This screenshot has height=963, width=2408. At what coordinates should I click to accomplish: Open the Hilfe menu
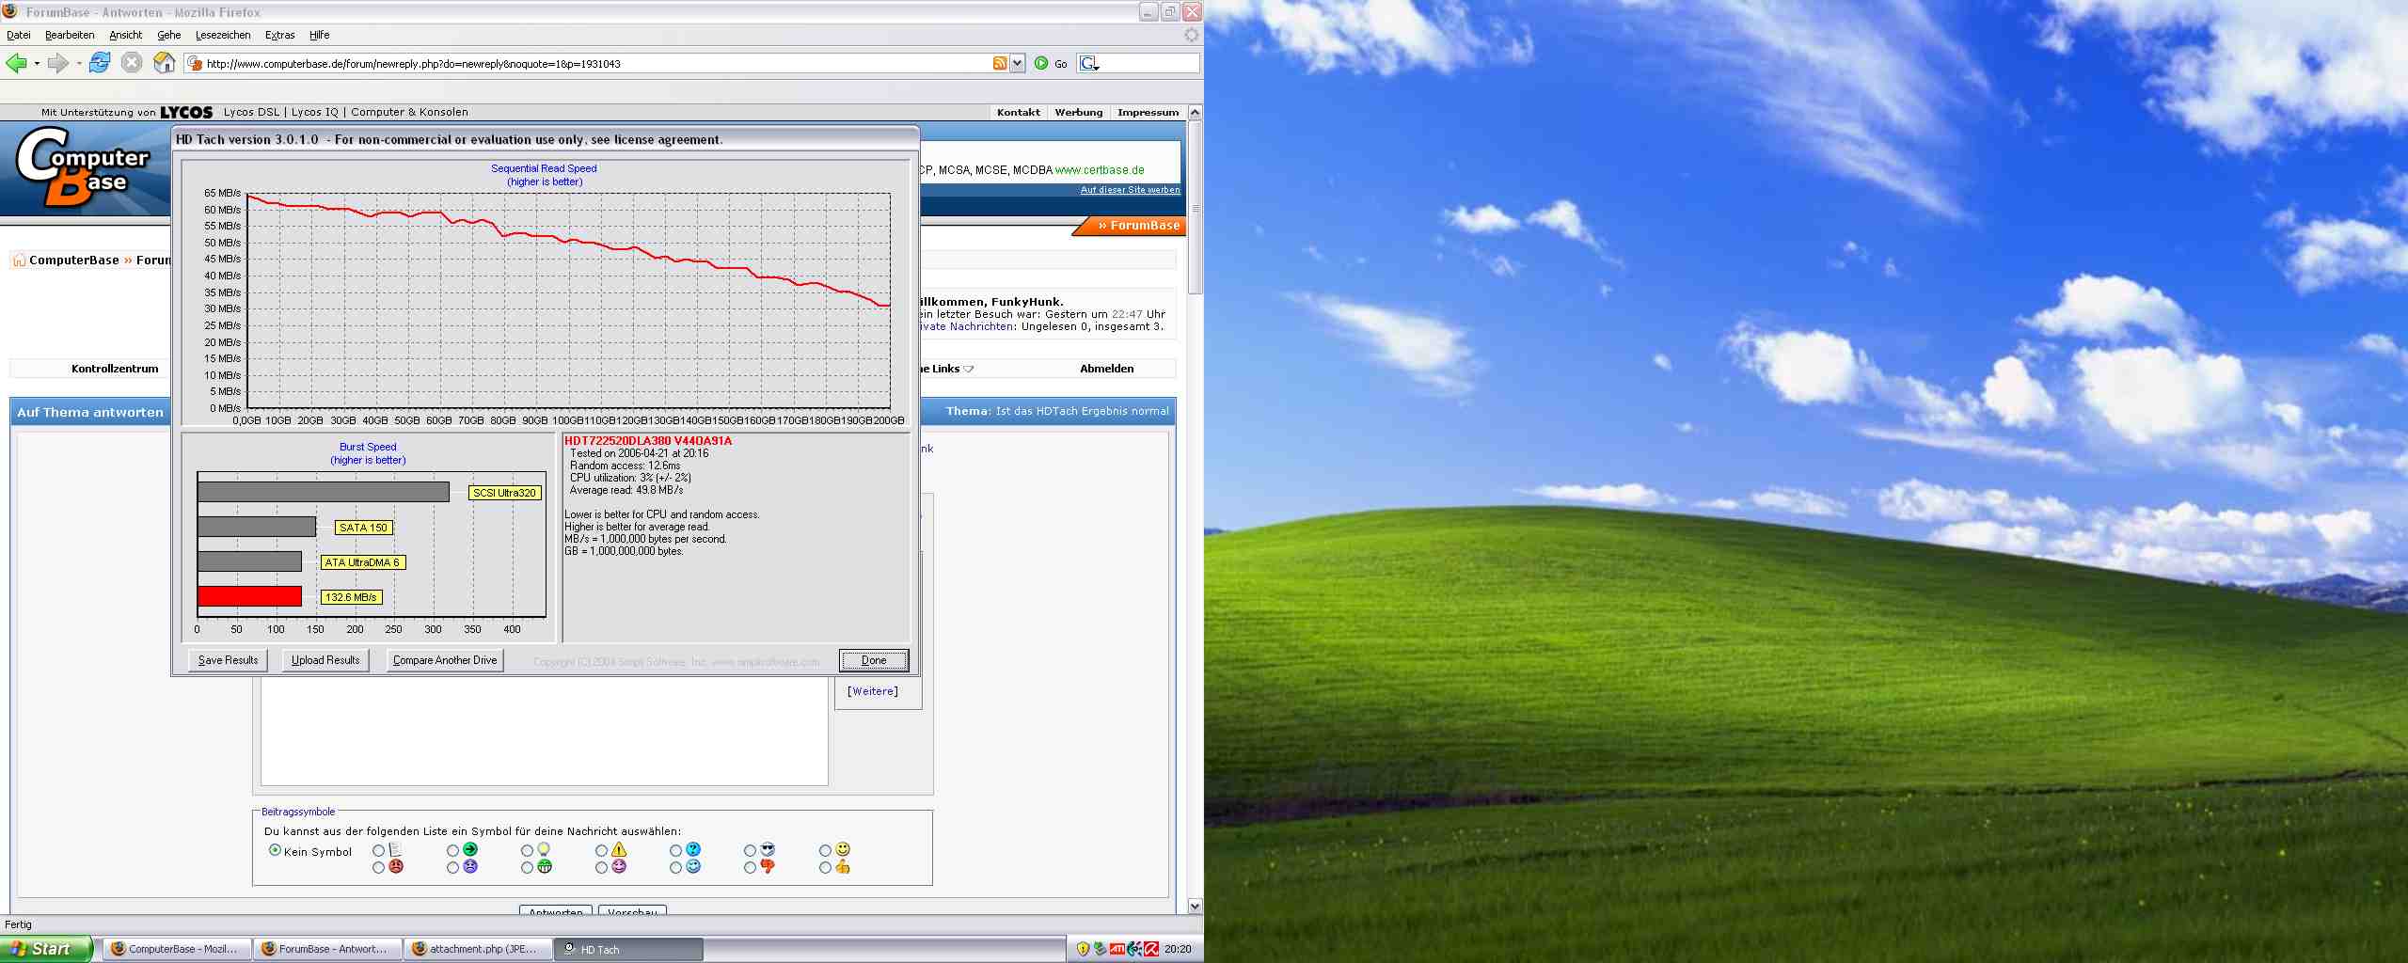[x=320, y=35]
